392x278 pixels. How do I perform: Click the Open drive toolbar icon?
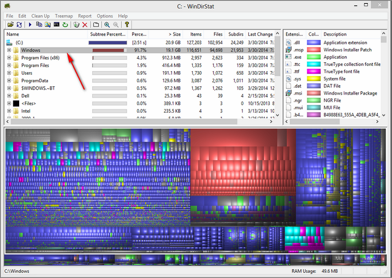point(10,25)
